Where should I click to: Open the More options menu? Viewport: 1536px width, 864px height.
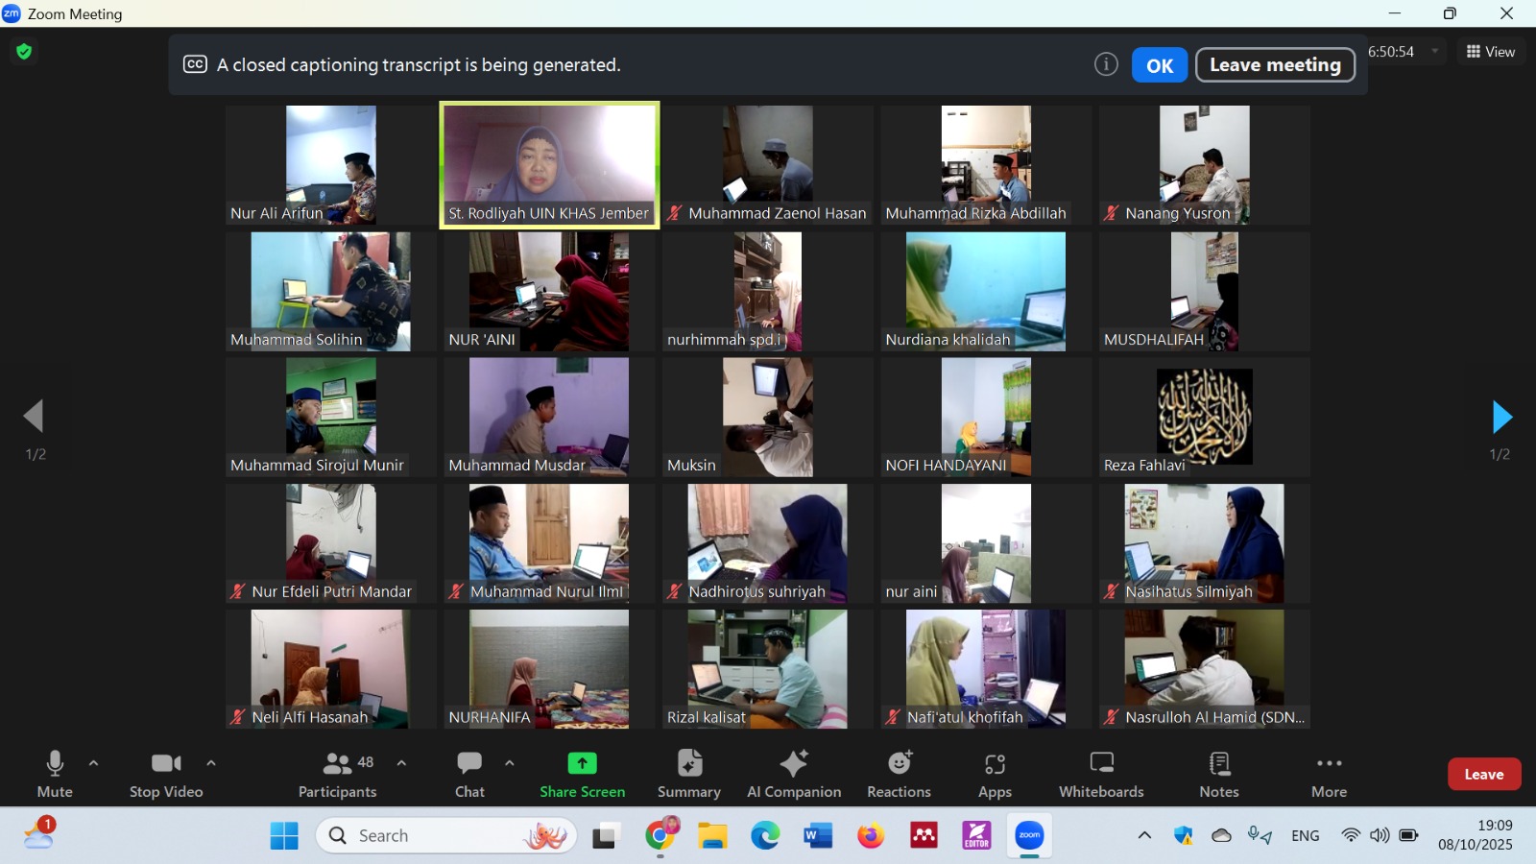(x=1329, y=774)
